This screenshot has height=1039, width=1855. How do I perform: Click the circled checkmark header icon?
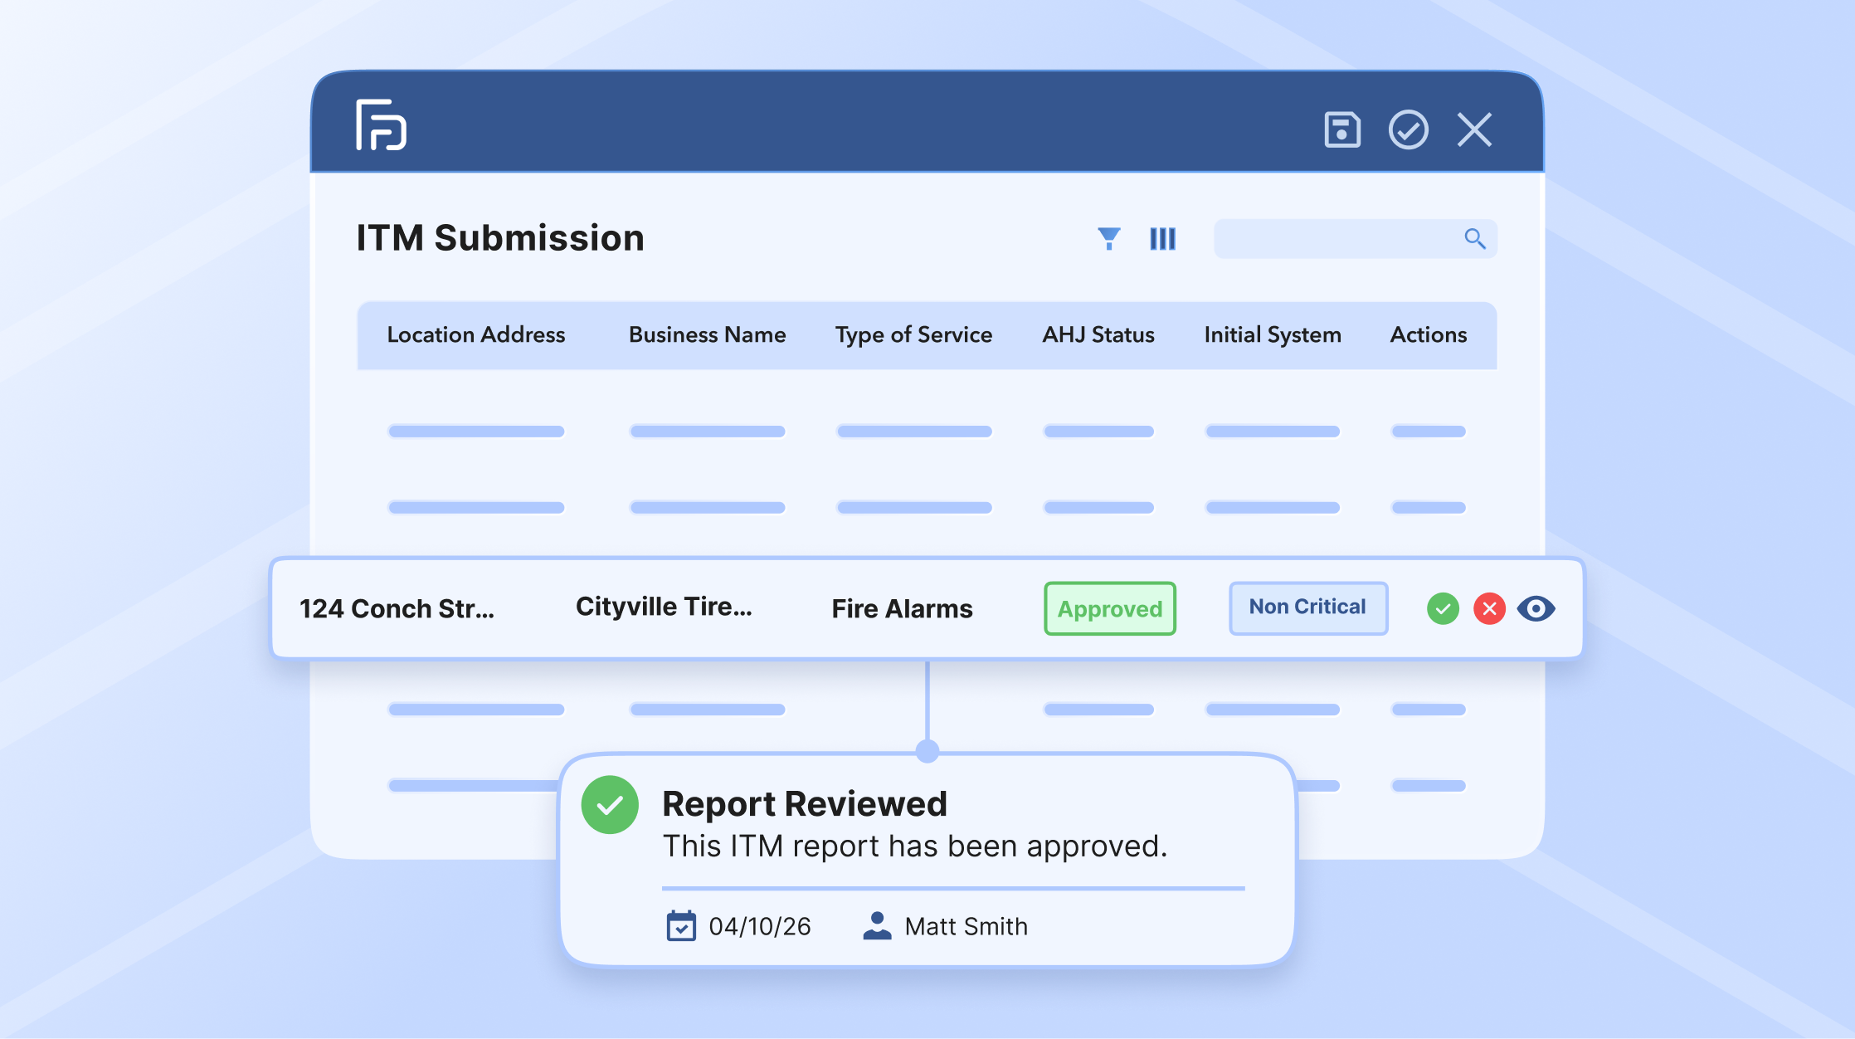tap(1409, 129)
